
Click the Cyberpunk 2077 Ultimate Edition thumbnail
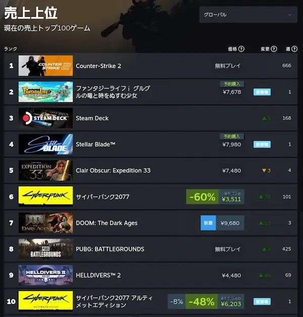(x=46, y=301)
